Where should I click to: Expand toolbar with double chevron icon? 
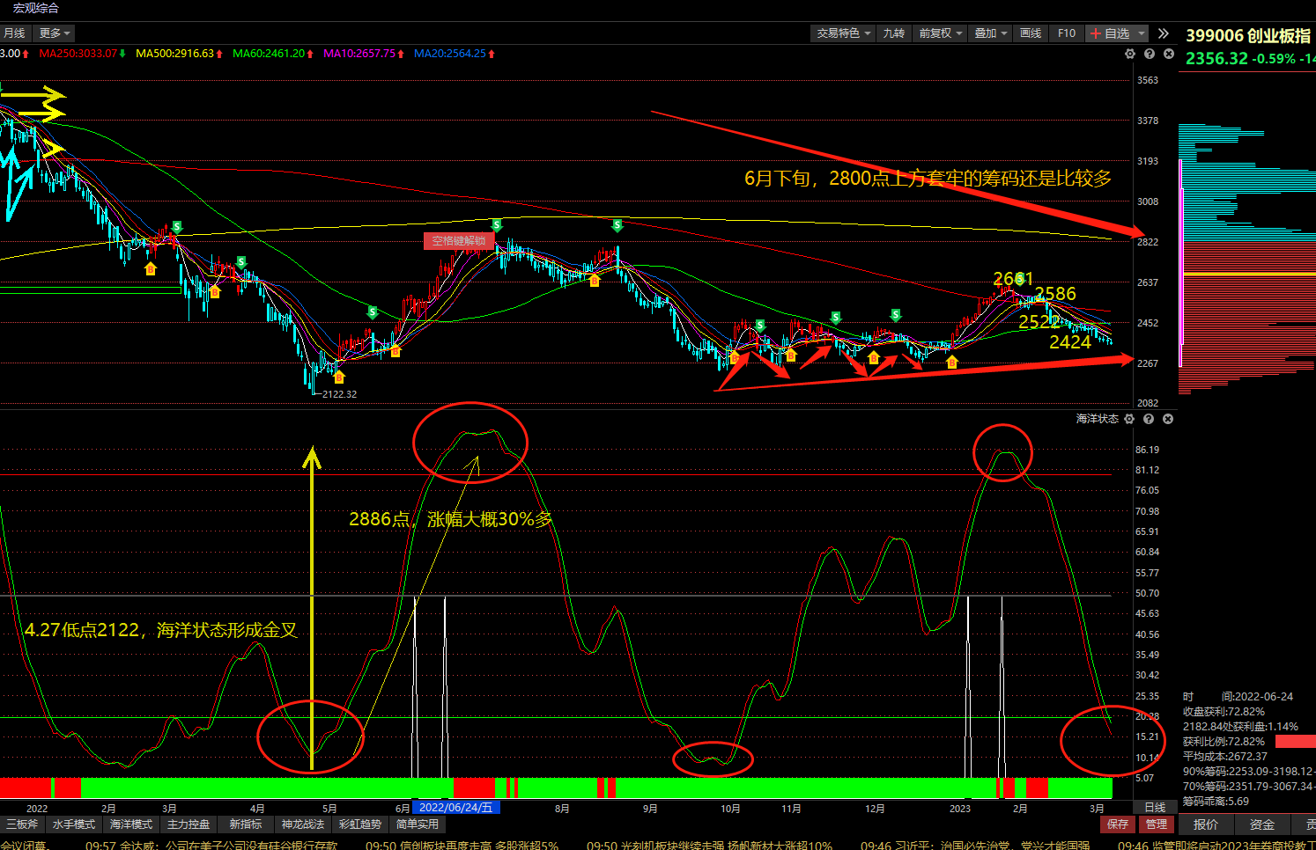click(x=1164, y=33)
